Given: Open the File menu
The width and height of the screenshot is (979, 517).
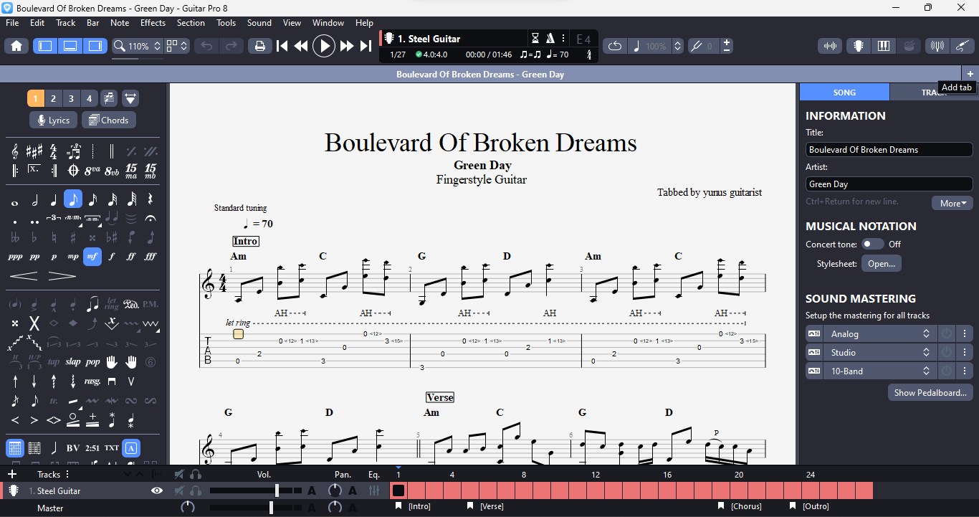Looking at the screenshot, I should coord(12,23).
